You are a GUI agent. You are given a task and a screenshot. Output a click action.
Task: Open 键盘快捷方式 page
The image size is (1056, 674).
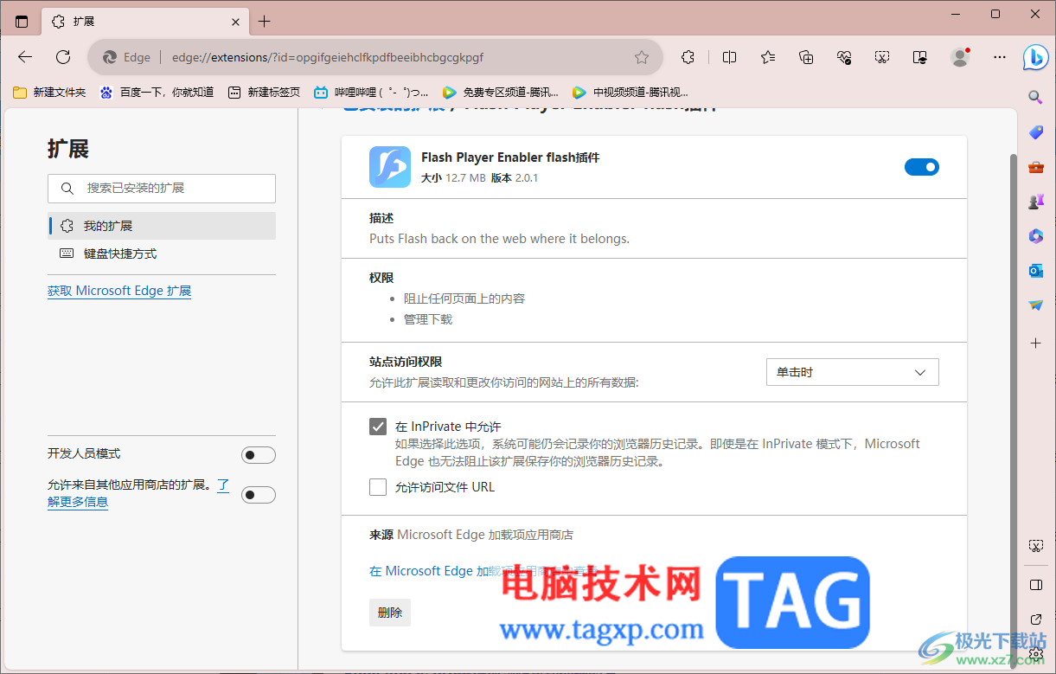162,254
